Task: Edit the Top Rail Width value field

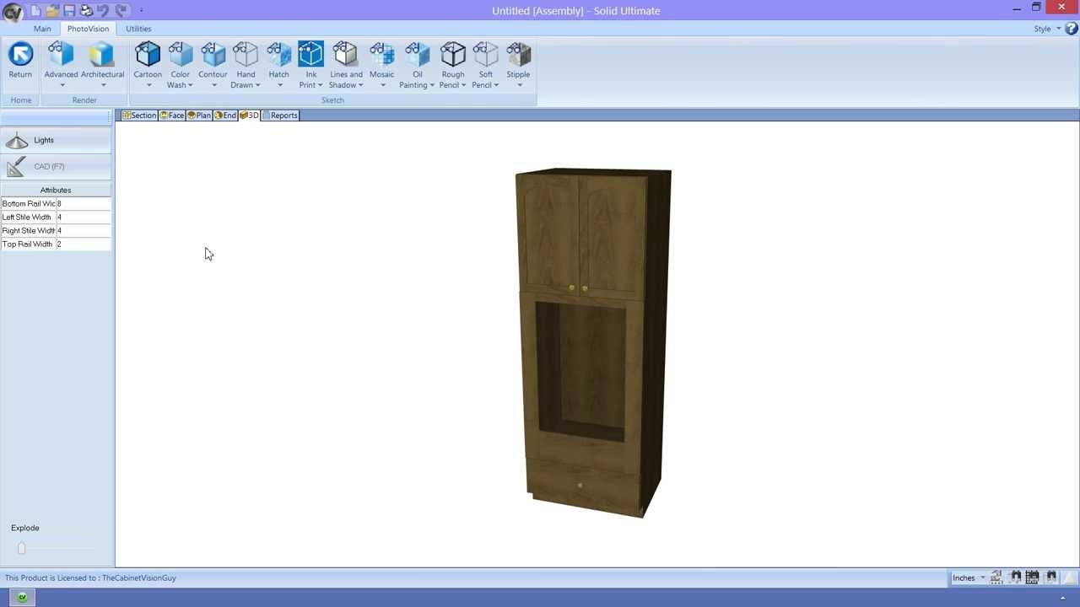Action: coord(84,244)
